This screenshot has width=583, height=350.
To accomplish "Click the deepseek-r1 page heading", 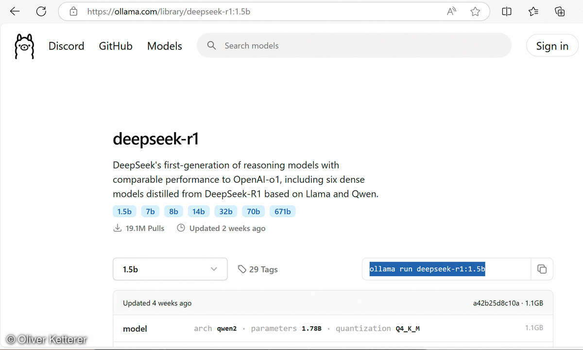I will pos(156,140).
